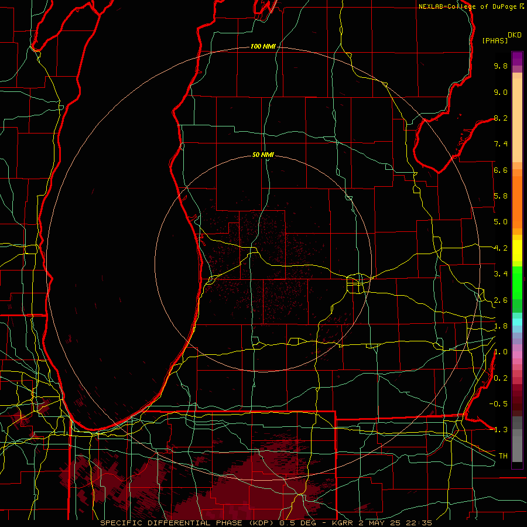
Task: Pick the purple swatch at scale top
Action: tap(517, 59)
